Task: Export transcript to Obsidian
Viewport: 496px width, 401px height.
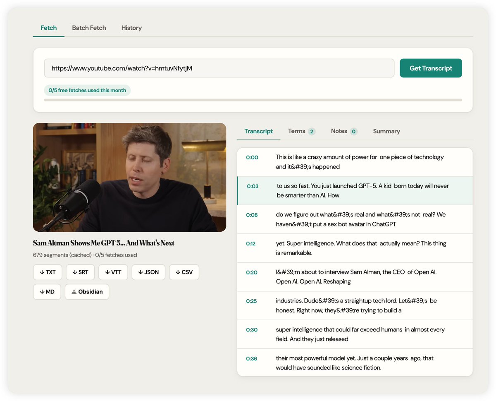Action: pos(87,292)
